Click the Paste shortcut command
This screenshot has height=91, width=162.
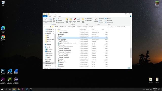point(60,22)
